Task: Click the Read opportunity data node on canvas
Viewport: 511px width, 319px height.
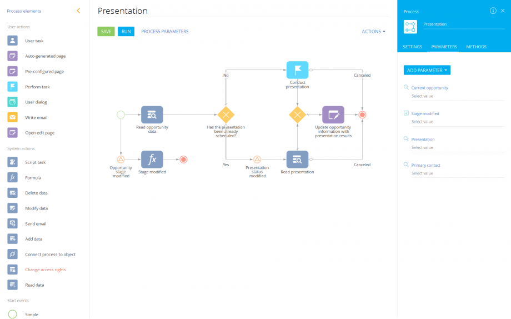Action: 152,115
